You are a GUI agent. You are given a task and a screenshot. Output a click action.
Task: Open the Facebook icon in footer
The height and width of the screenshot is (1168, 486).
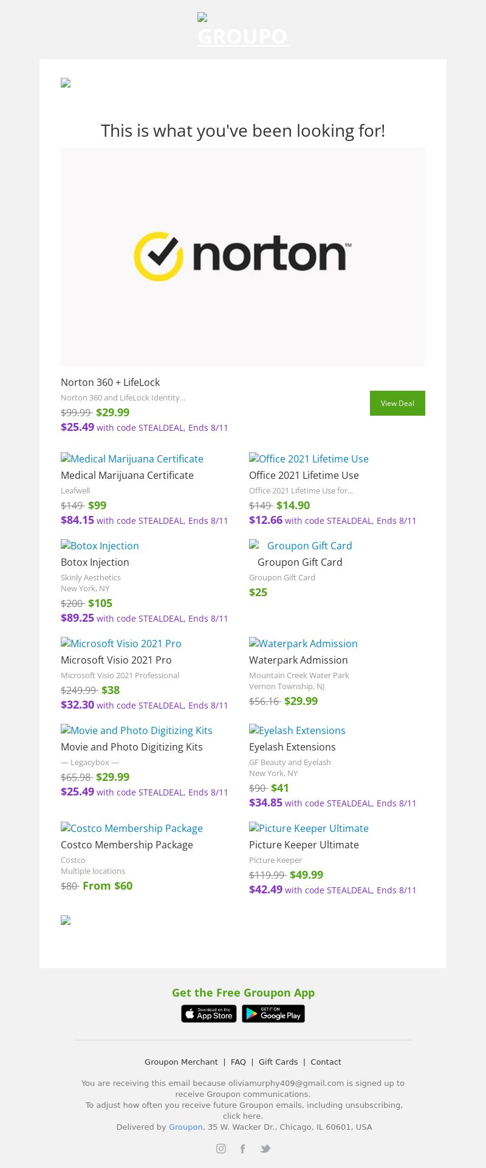coord(242,1149)
